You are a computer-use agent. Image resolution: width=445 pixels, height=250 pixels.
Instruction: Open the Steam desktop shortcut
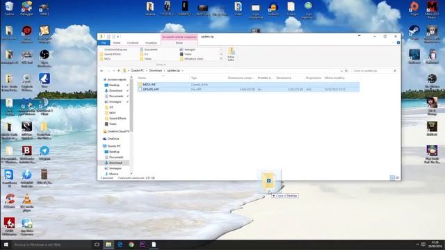coord(414,32)
